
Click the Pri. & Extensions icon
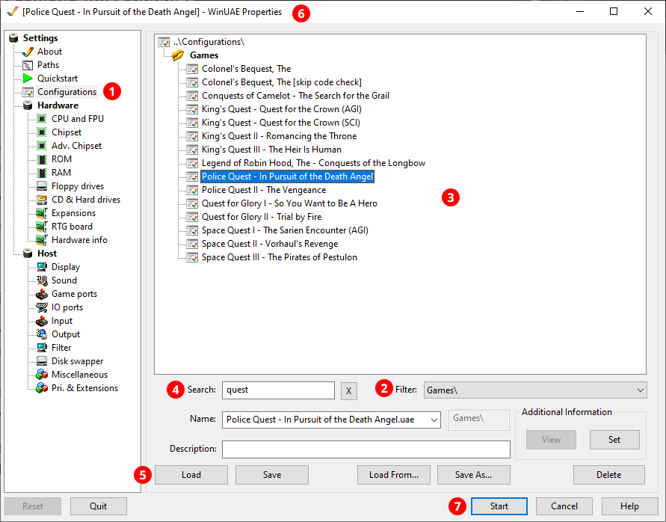tap(42, 388)
